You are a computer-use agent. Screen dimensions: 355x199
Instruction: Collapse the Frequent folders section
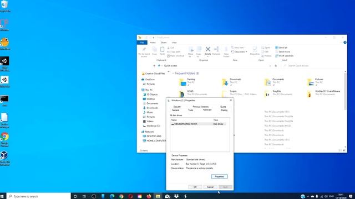tap(173, 74)
